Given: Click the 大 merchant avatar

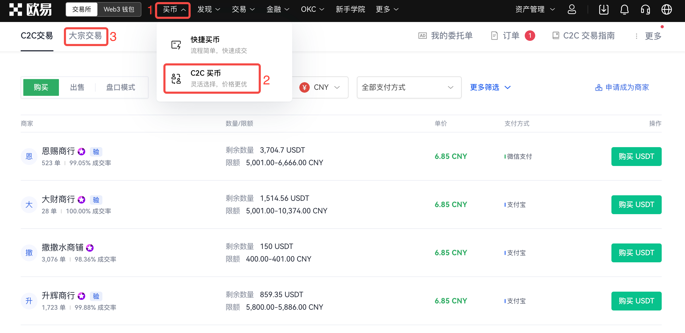Looking at the screenshot, I should click(x=29, y=204).
